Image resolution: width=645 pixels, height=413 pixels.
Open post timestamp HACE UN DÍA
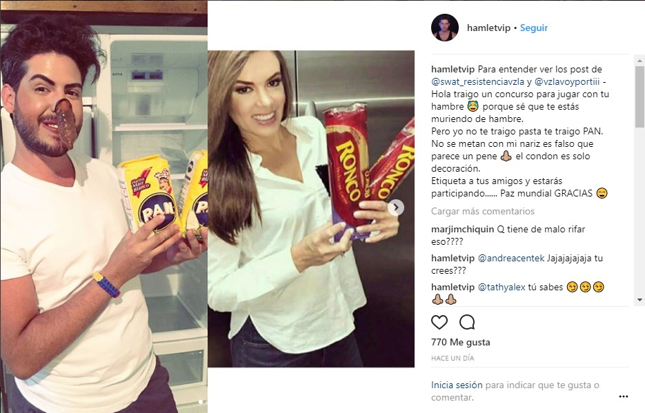453,359
